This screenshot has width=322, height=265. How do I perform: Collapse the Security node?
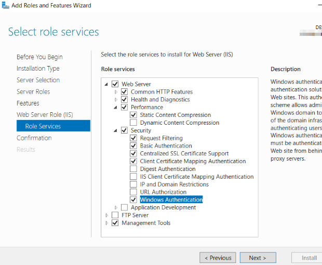116,130
